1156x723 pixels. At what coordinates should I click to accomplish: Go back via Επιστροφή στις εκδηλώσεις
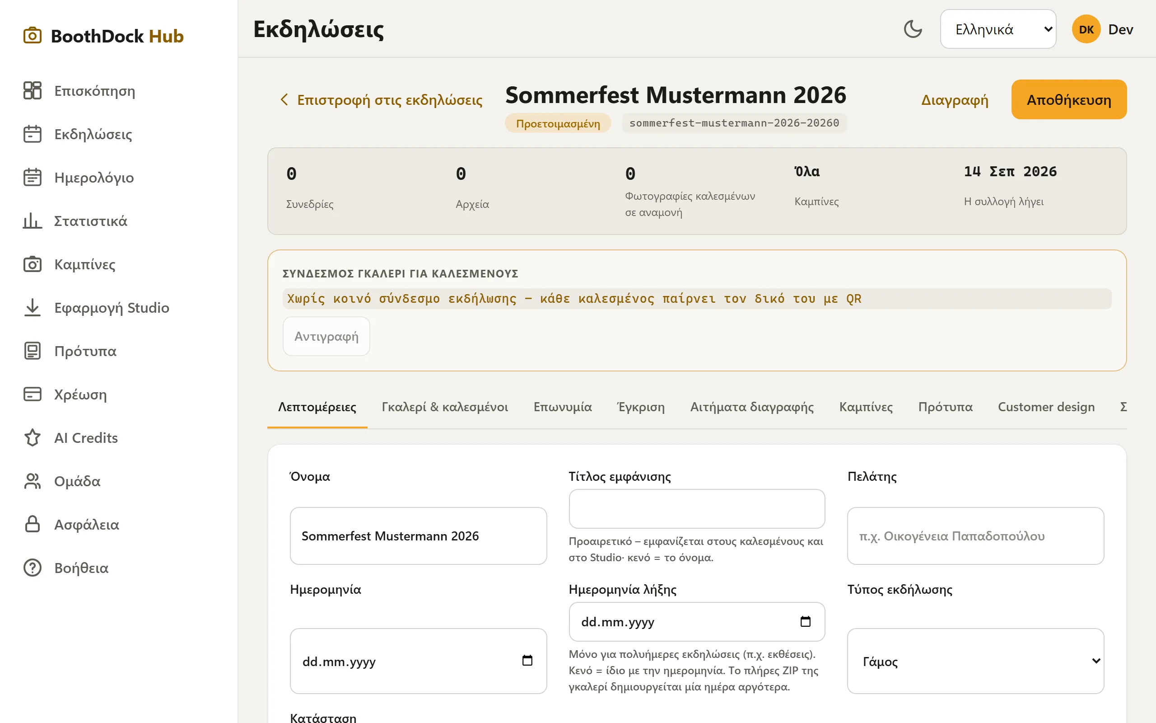pos(381,99)
